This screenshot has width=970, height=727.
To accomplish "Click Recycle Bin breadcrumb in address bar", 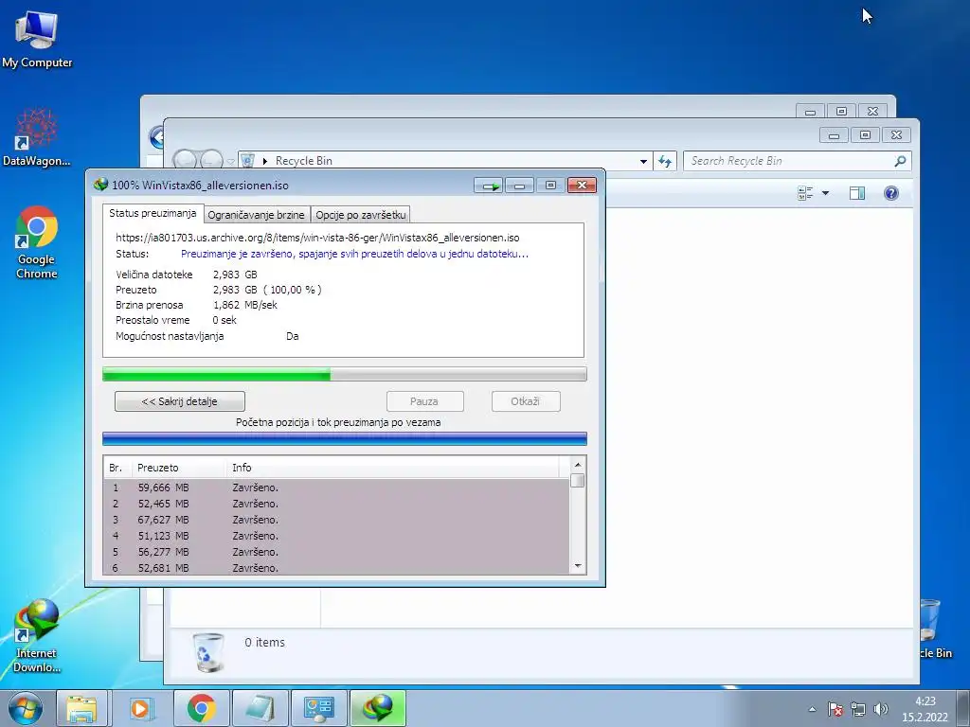I will (x=304, y=161).
